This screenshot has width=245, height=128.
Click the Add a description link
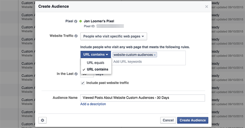pos(93,104)
